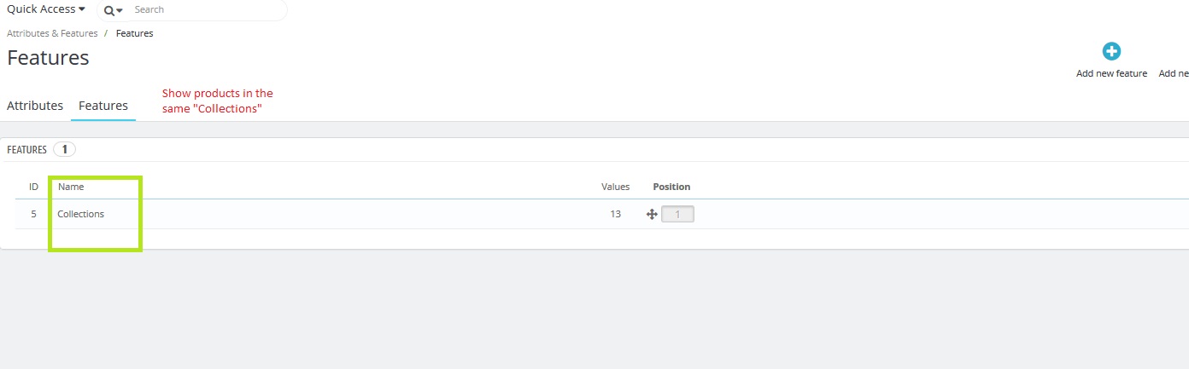
Task: Click the features count badge showing 1
Action: [x=64, y=150]
